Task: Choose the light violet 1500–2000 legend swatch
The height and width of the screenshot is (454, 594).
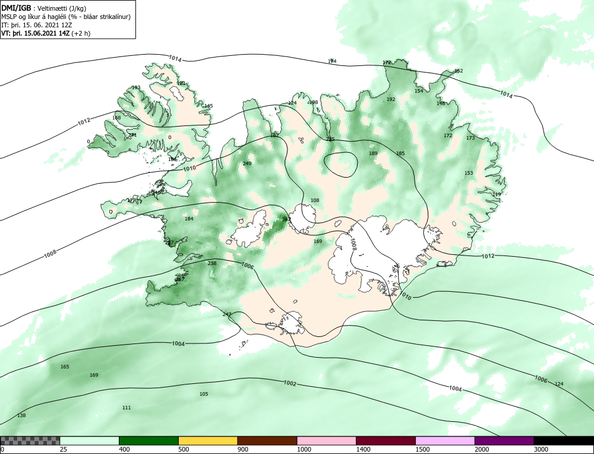Action: pos(445,440)
